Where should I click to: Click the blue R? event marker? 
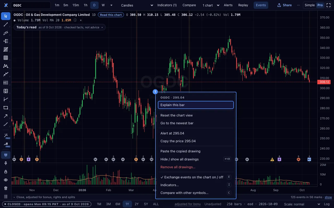(x=309, y=159)
